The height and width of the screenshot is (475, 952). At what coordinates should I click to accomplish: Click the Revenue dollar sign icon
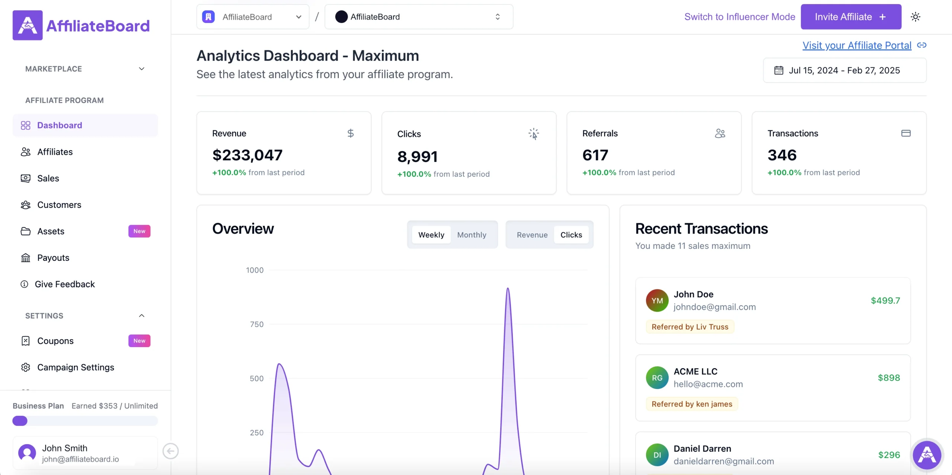point(350,133)
